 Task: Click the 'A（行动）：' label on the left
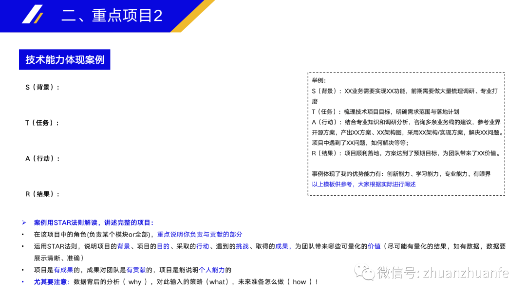click(42, 159)
